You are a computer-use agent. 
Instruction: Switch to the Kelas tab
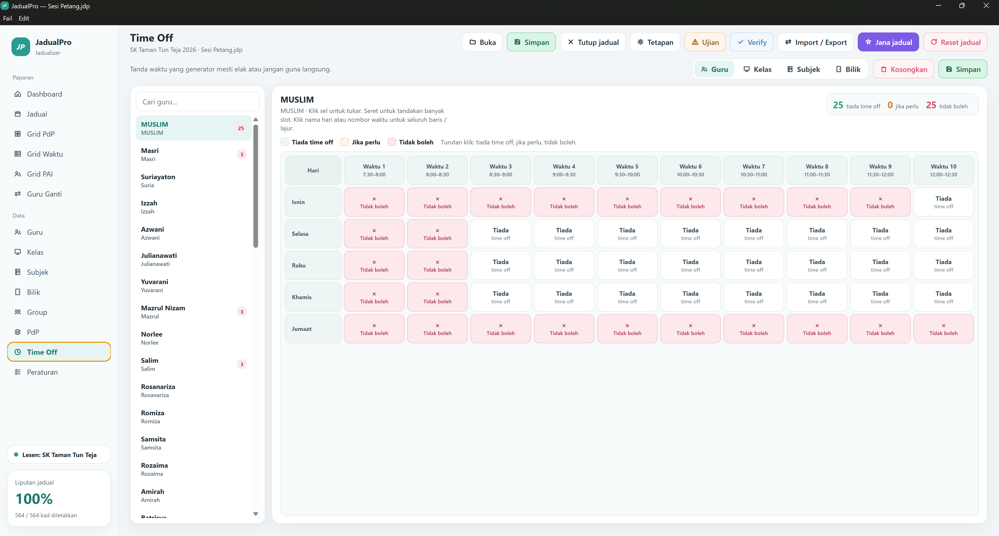[x=757, y=69]
